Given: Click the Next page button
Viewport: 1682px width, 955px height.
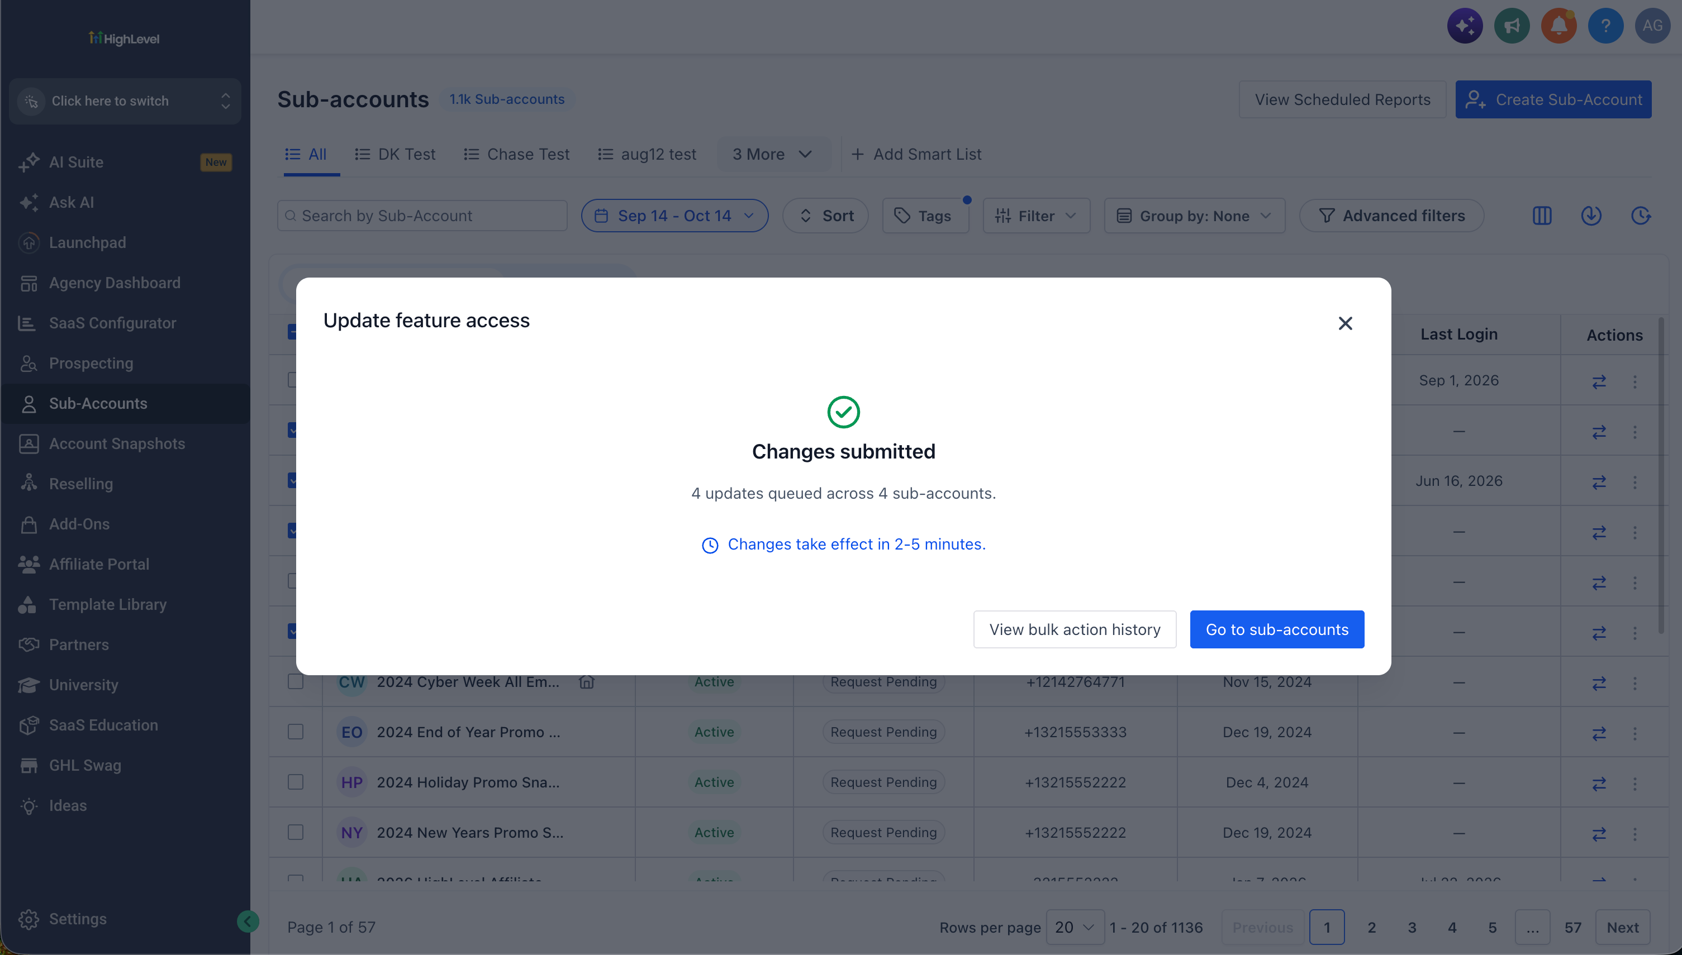Looking at the screenshot, I should pyautogui.click(x=1622, y=928).
